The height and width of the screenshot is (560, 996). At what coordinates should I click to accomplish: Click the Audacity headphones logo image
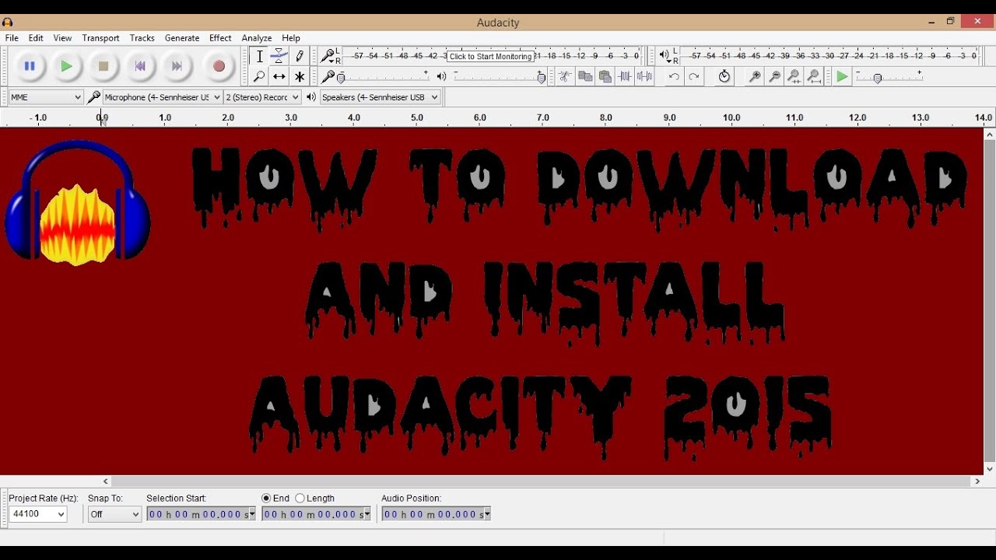click(78, 204)
